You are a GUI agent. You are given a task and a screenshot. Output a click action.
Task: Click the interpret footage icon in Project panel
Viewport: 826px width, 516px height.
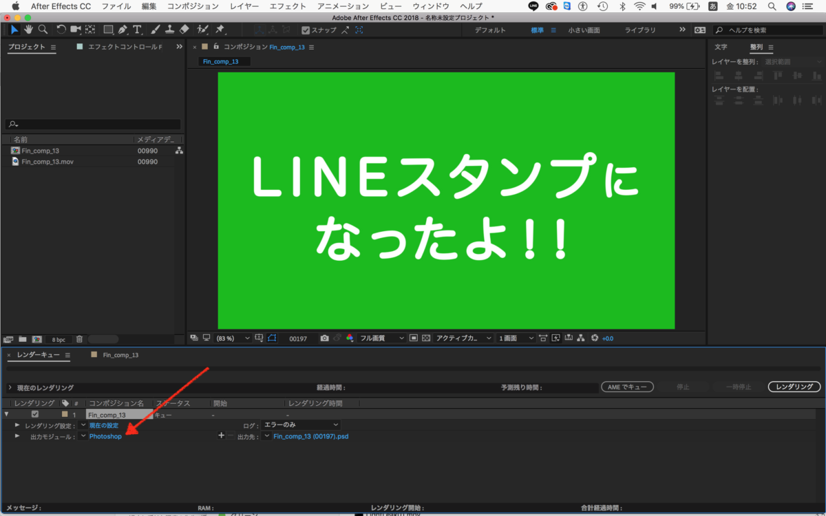point(8,339)
